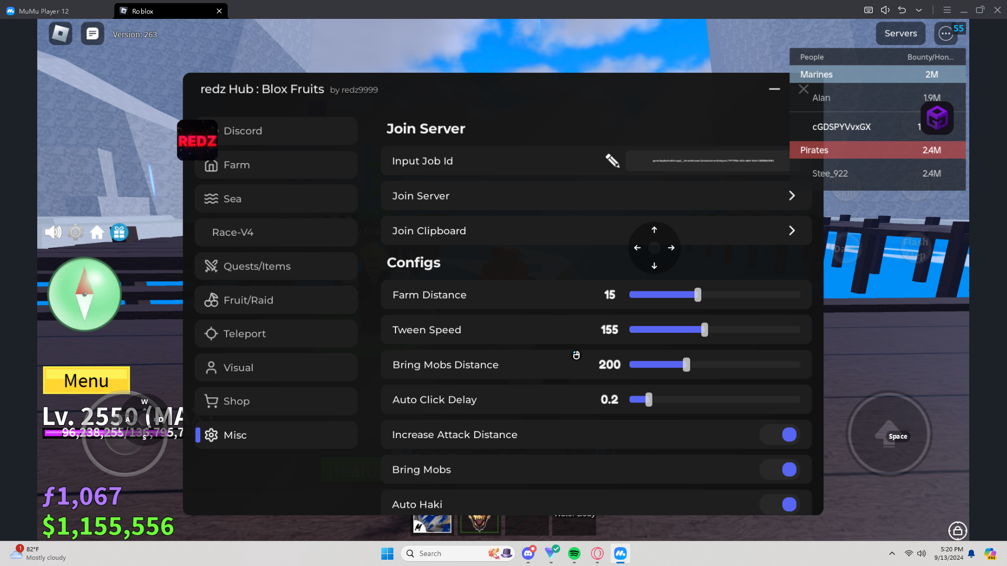1007x566 pixels.
Task: Toggle the Bring Mobs switch
Action: (x=779, y=470)
